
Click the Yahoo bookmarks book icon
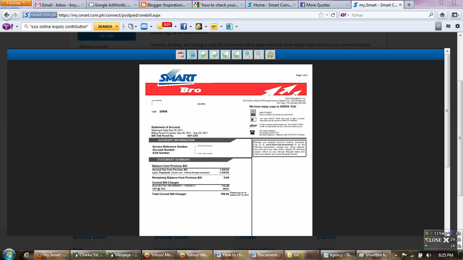point(131,26)
